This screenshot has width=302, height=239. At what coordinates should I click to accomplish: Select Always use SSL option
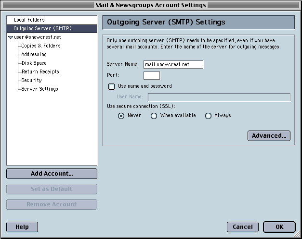coord(209,116)
